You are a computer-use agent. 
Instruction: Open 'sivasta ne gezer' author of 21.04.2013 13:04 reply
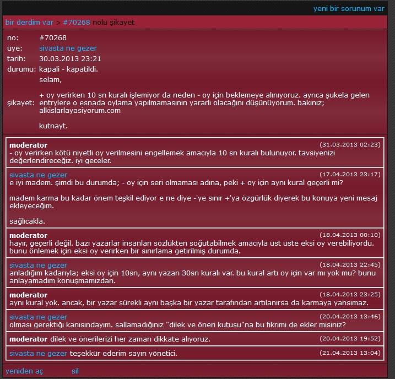[39, 353]
